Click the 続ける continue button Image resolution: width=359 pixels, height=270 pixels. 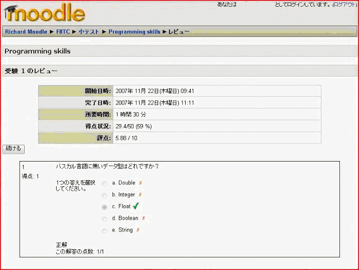pyautogui.click(x=13, y=149)
